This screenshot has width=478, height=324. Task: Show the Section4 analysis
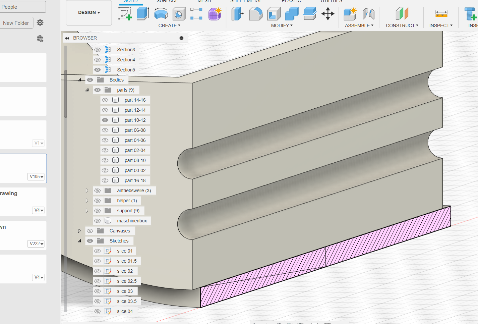tap(97, 59)
